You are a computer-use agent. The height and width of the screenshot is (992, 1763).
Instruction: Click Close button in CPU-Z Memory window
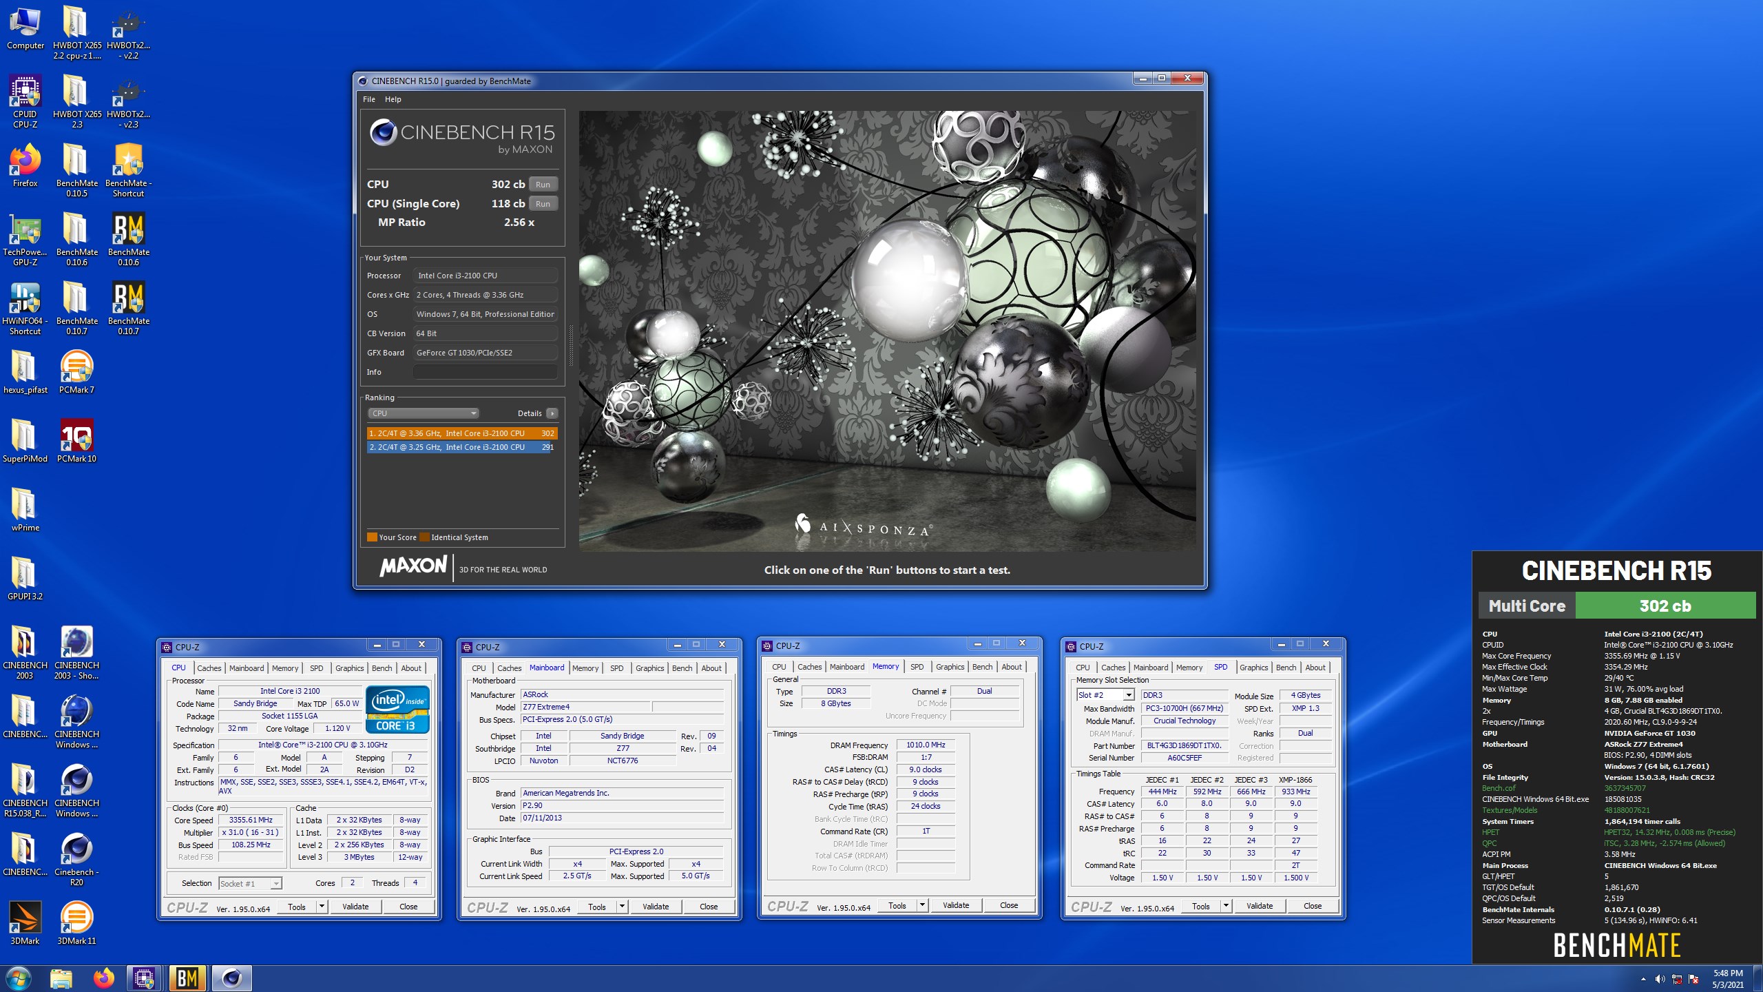[1008, 905]
